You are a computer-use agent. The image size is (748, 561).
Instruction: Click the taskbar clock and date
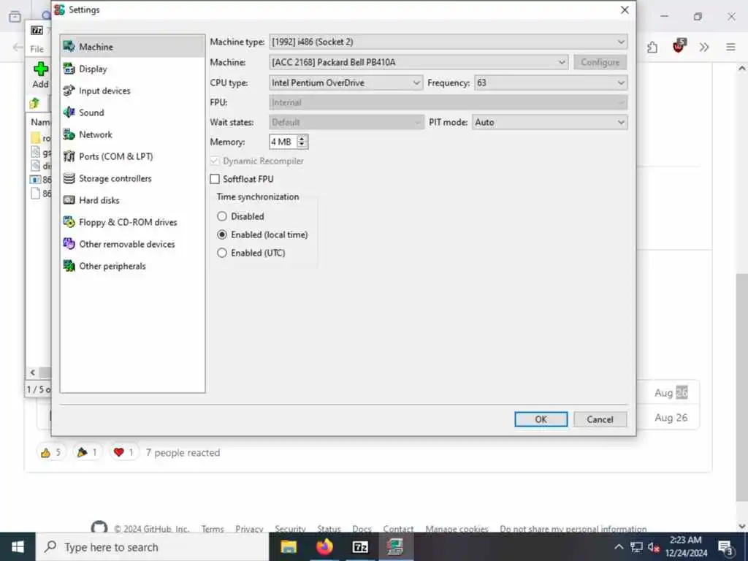(686, 546)
